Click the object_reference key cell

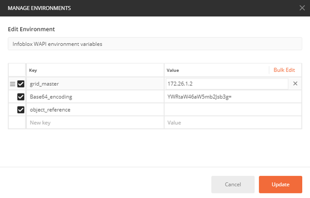coord(95,110)
